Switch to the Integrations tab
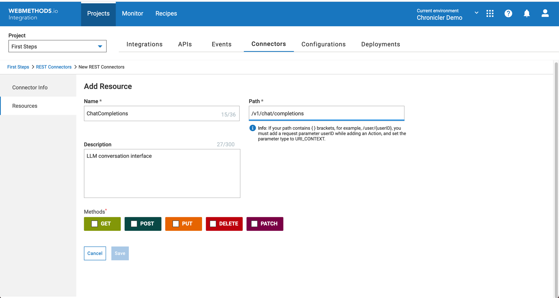Image resolution: width=559 pixels, height=298 pixels. coord(144,44)
